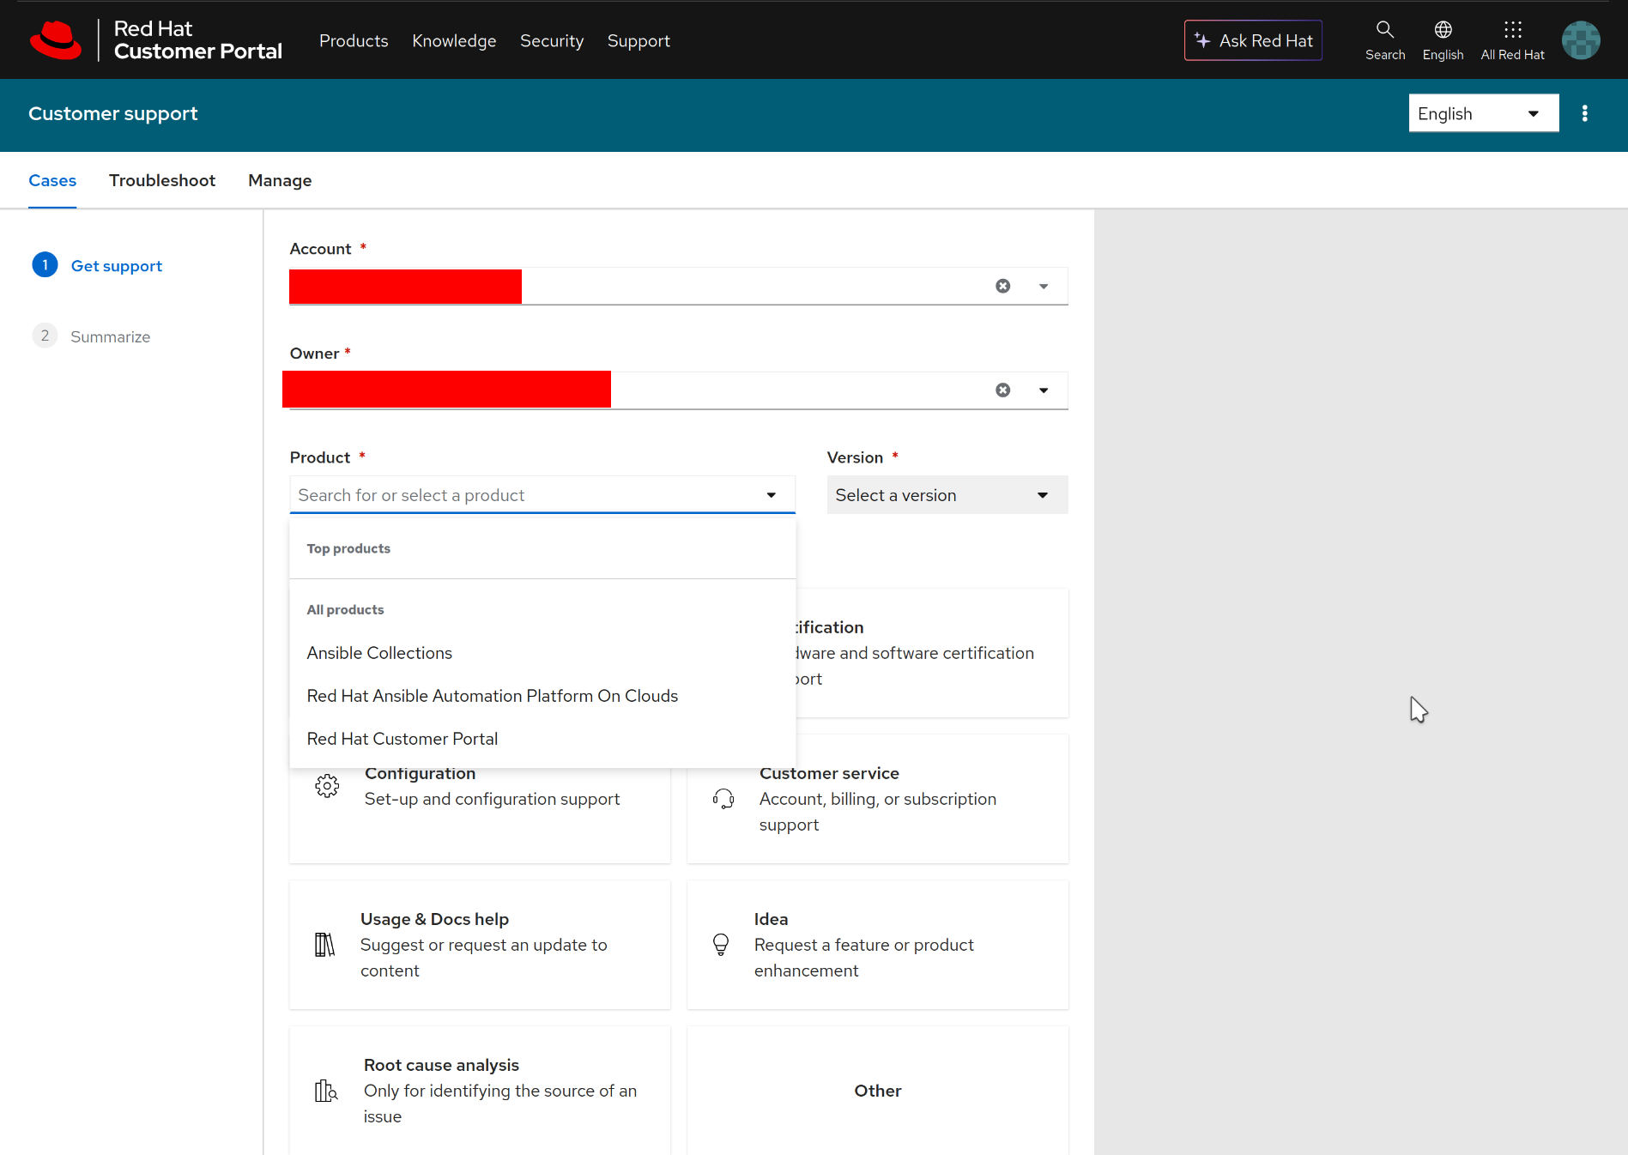Open the user avatar menu
This screenshot has width=1628, height=1155.
pyautogui.click(x=1581, y=40)
